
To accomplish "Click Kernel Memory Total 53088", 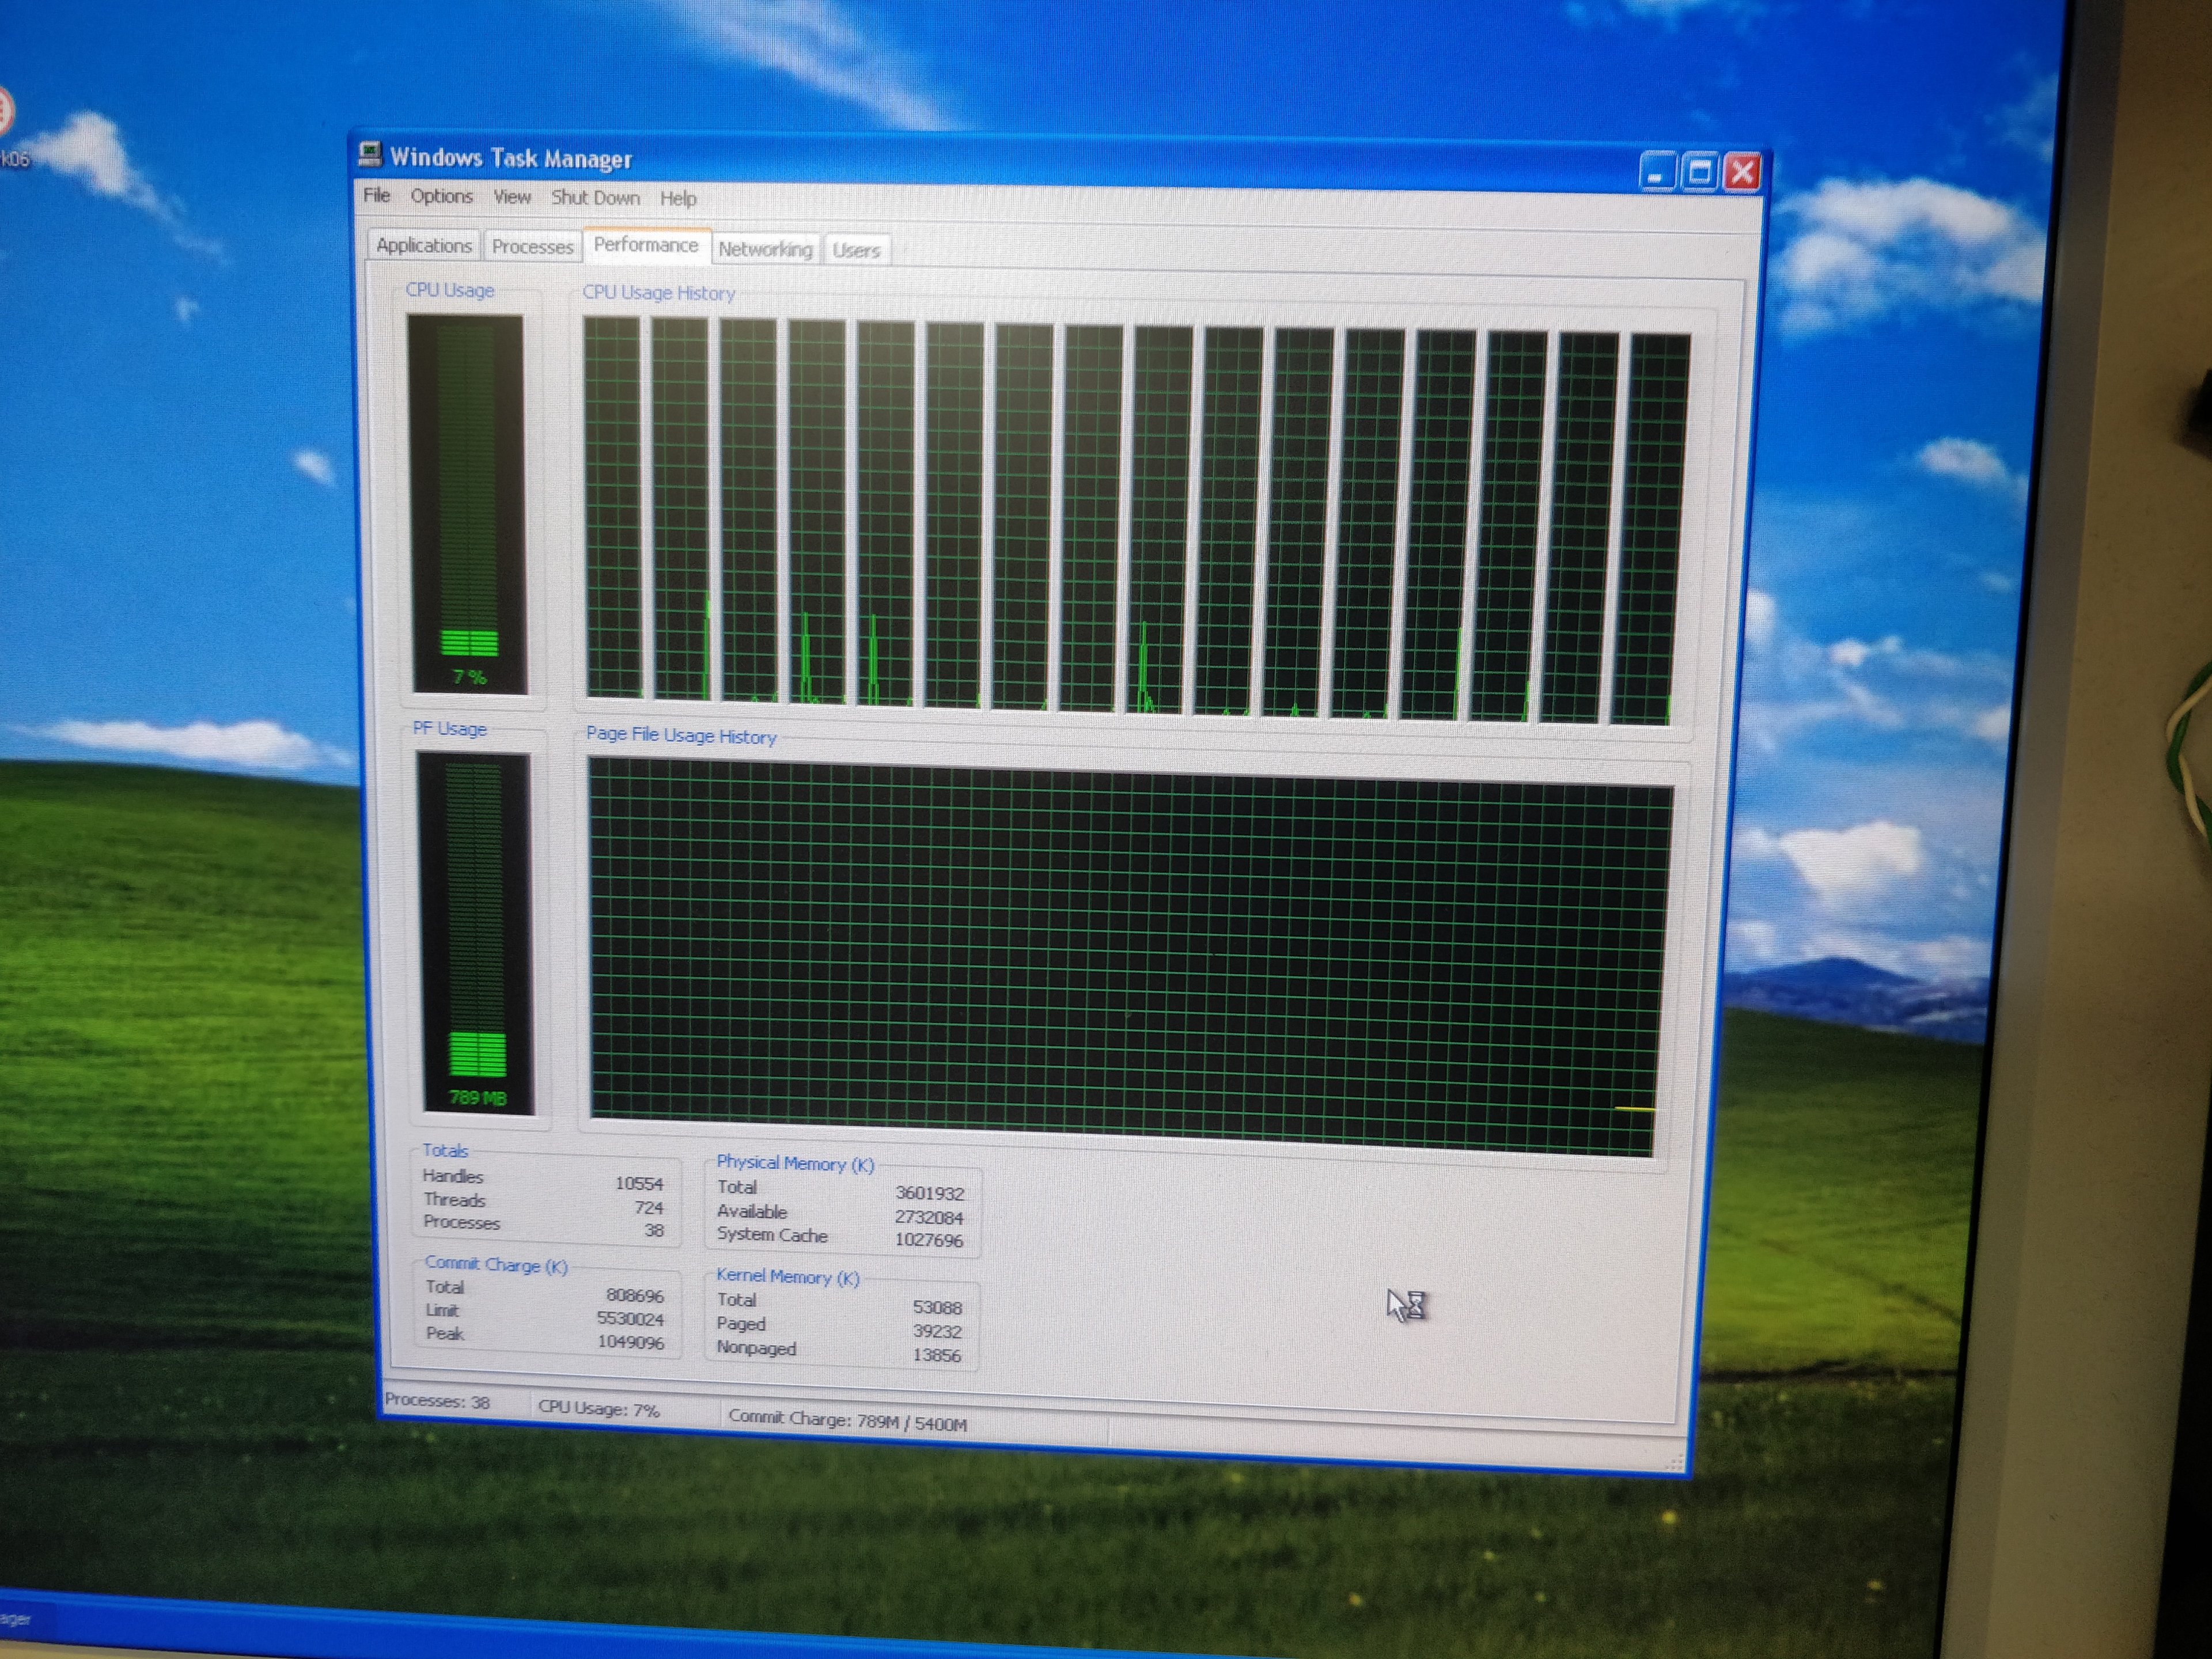I will (938, 1307).
